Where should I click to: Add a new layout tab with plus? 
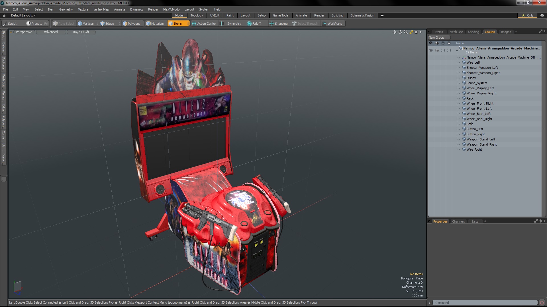[x=382, y=15]
